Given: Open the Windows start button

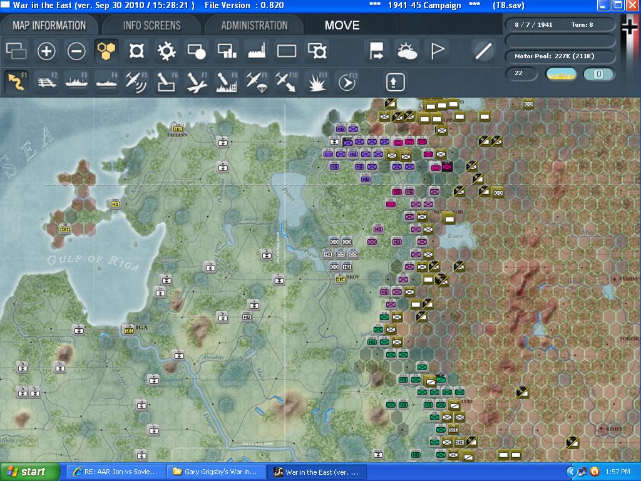Looking at the screenshot, I should [30, 472].
